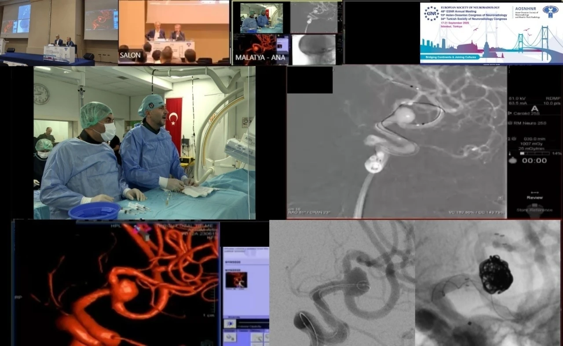The width and height of the screenshot is (563, 346).
Task: Click the bottom-left tool icon in 3D workstation
Action: (x=230, y=337)
